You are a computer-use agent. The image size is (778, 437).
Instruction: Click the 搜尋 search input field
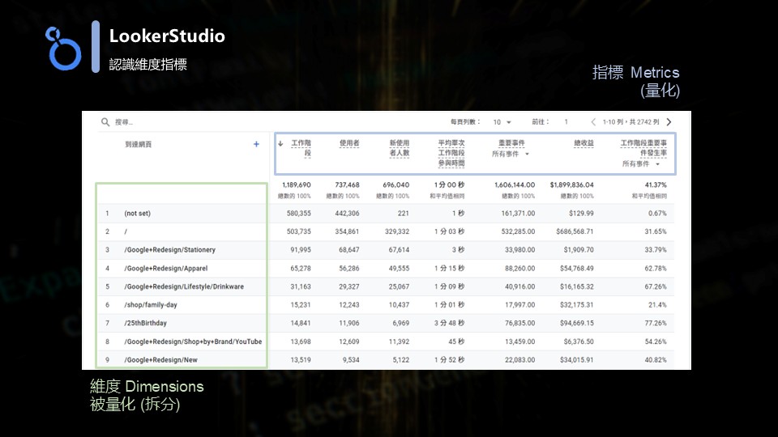tap(162, 122)
